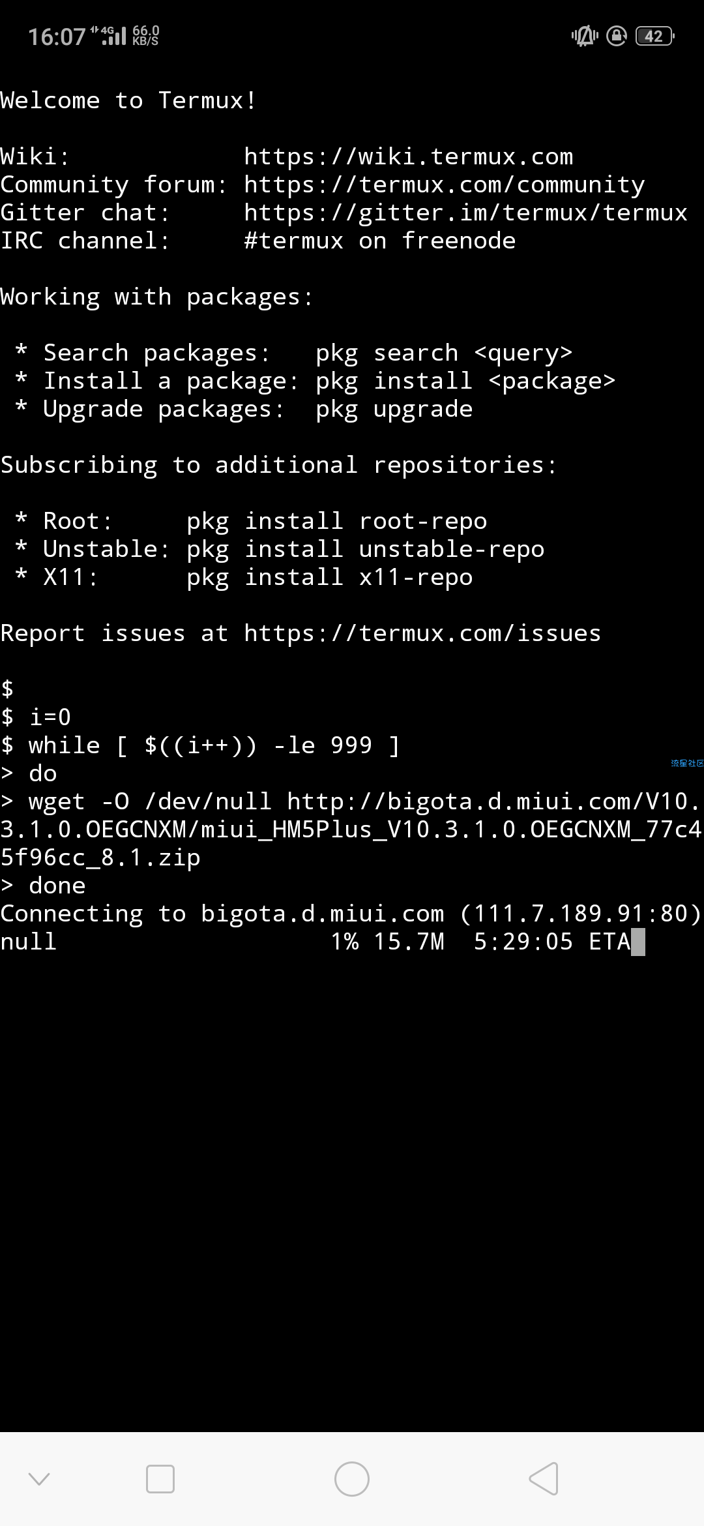This screenshot has width=704, height=1526.
Task: Open the termux.com/issues report link
Action: pyautogui.click(x=422, y=633)
